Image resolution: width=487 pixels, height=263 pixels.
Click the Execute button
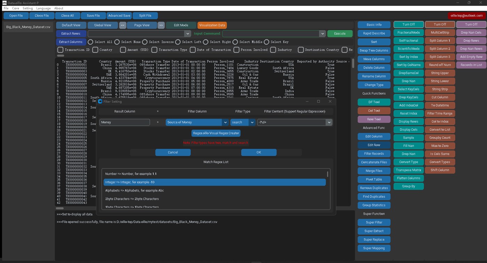[x=339, y=33]
